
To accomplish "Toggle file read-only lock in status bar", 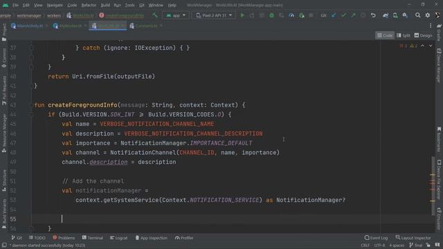I will click(x=428, y=245).
